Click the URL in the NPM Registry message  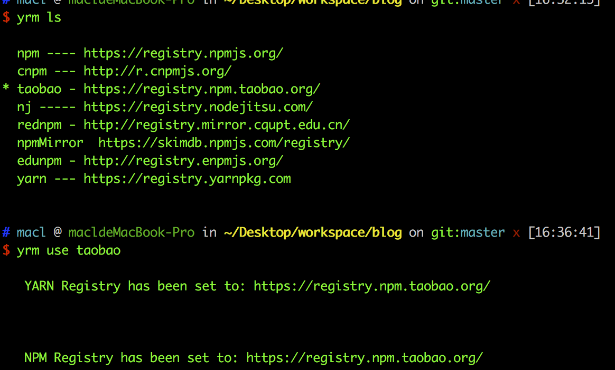(365, 358)
